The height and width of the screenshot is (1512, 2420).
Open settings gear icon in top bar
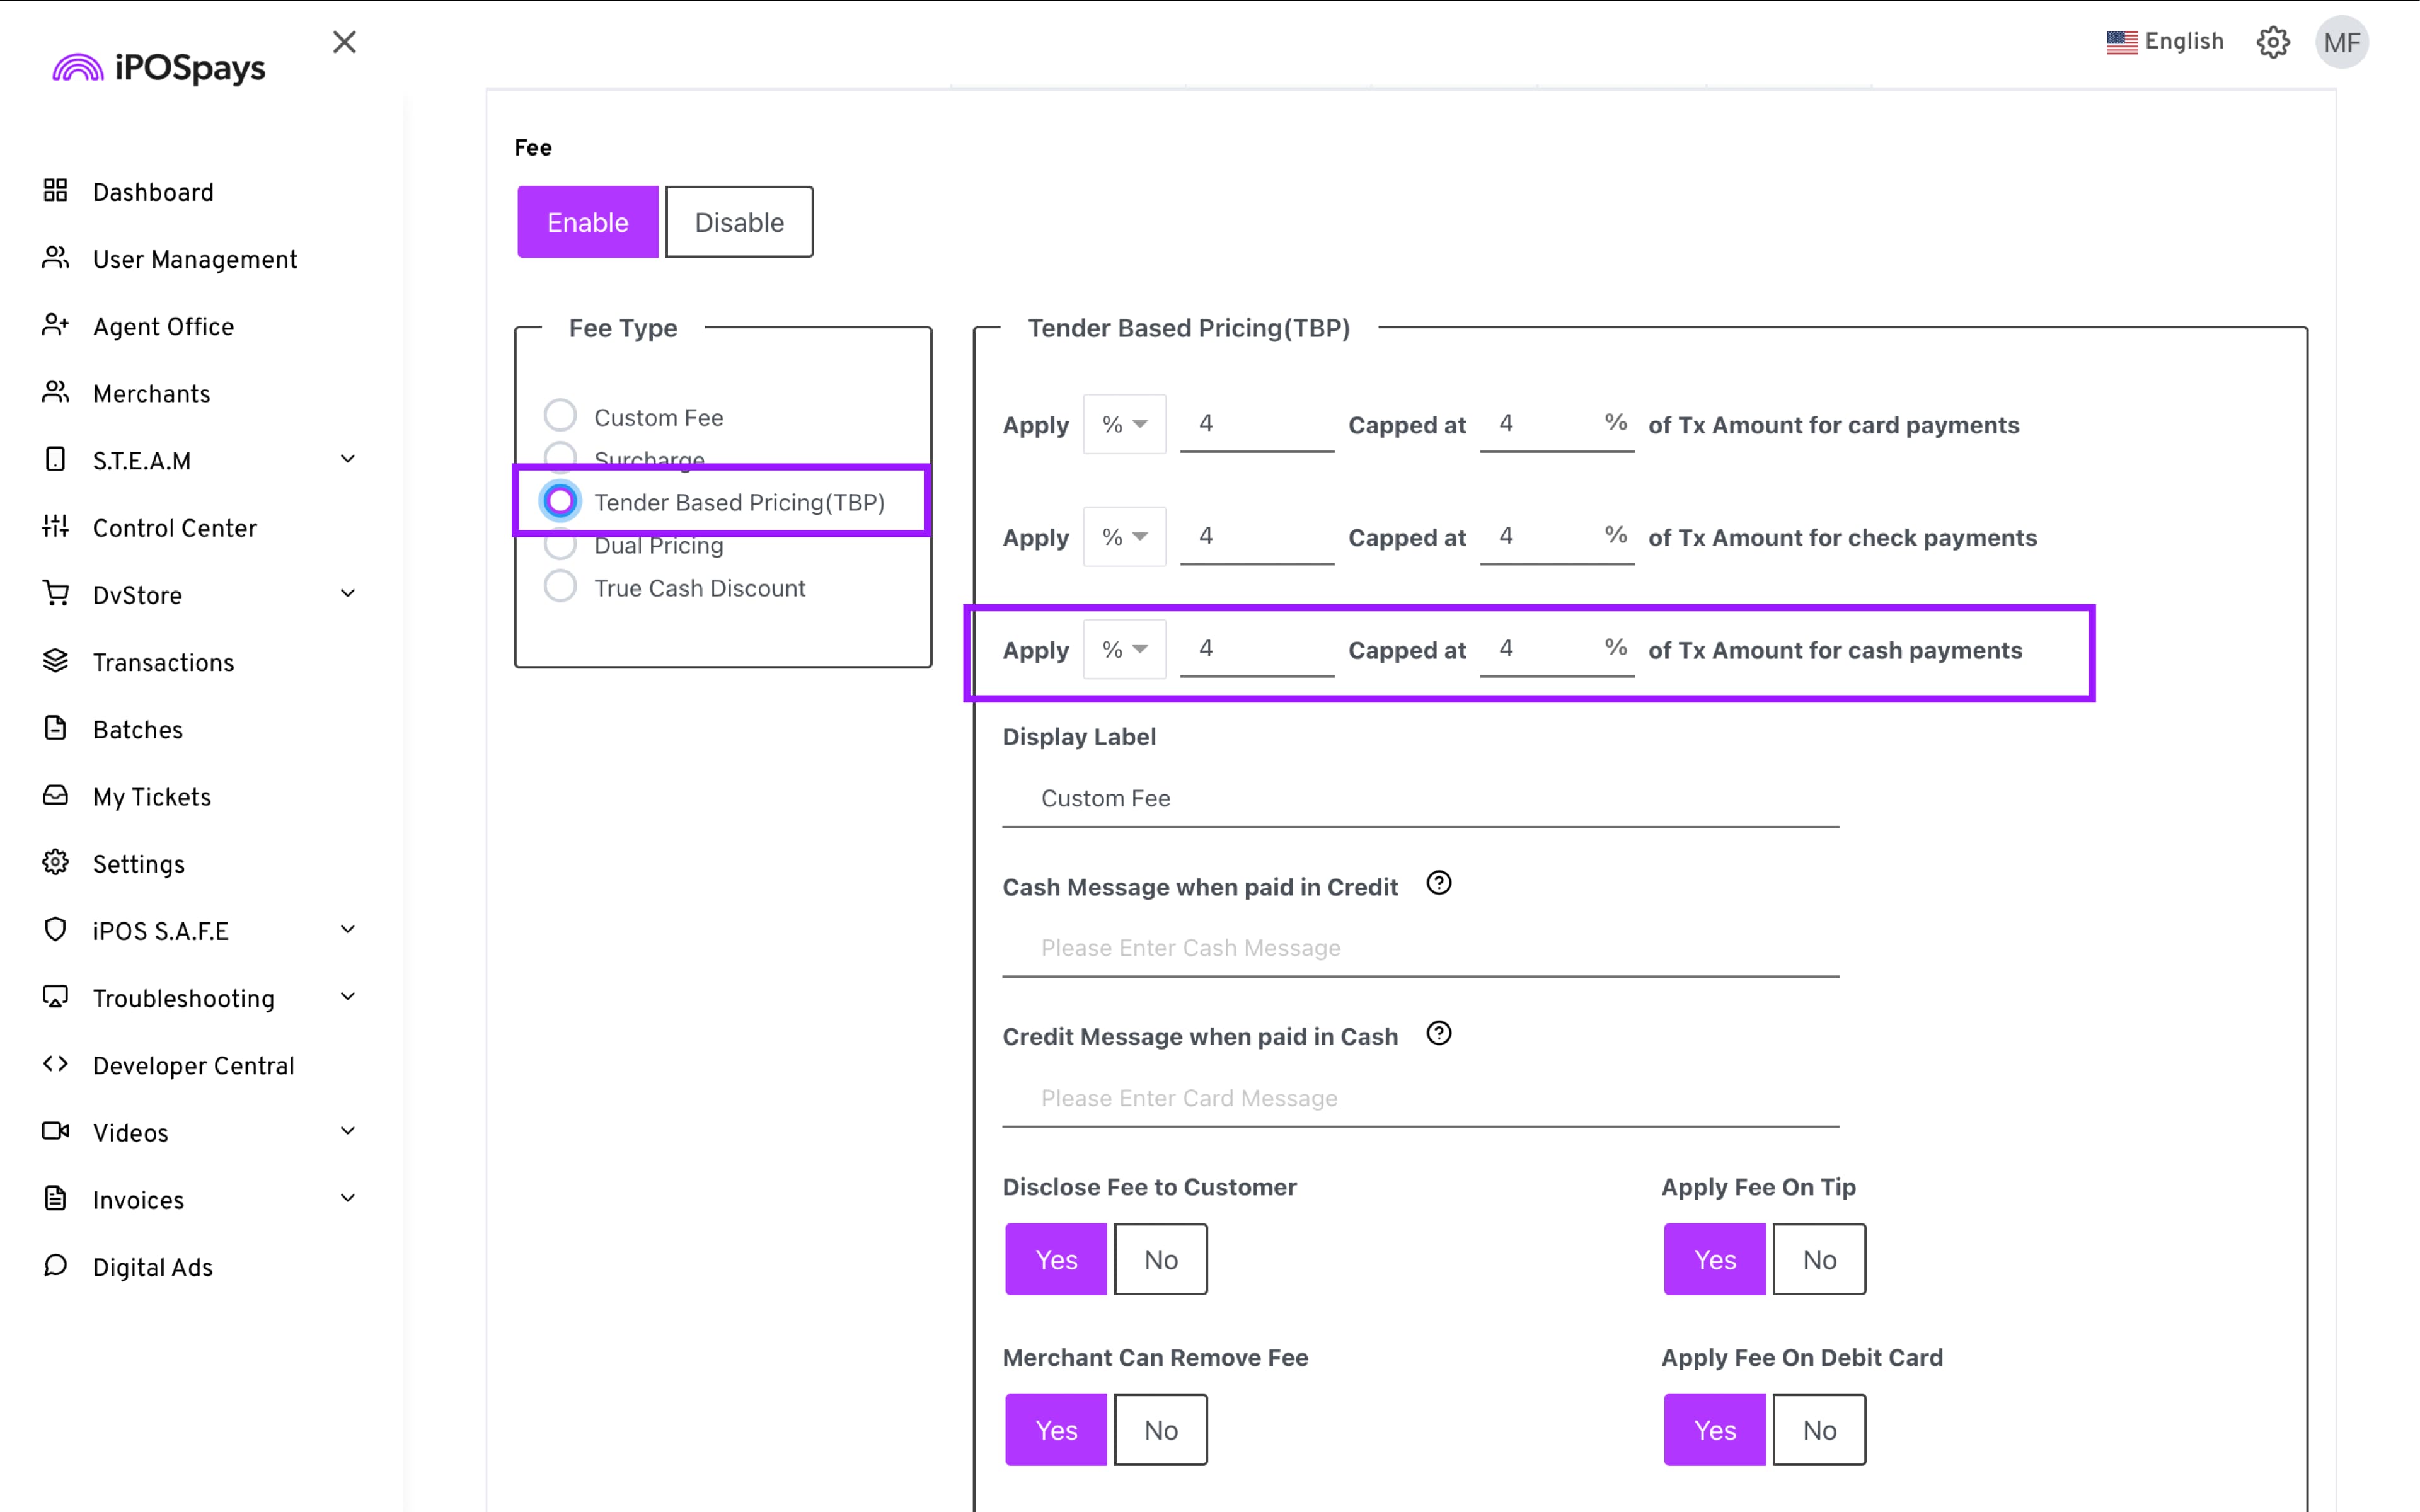tap(2272, 42)
